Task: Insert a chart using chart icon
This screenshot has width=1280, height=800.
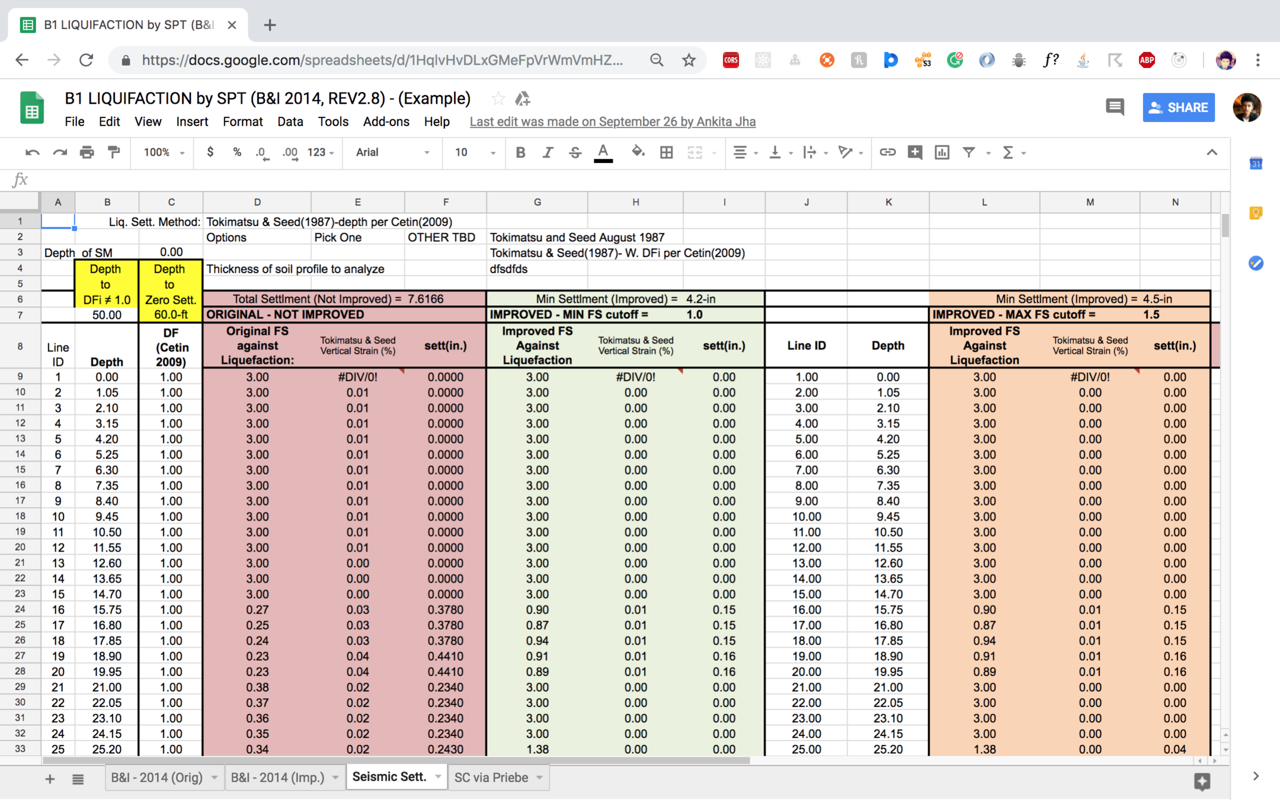Action: (x=942, y=152)
